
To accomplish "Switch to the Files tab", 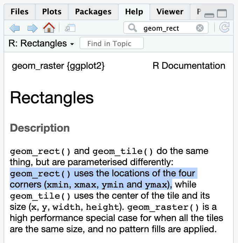I will tap(20, 12).
